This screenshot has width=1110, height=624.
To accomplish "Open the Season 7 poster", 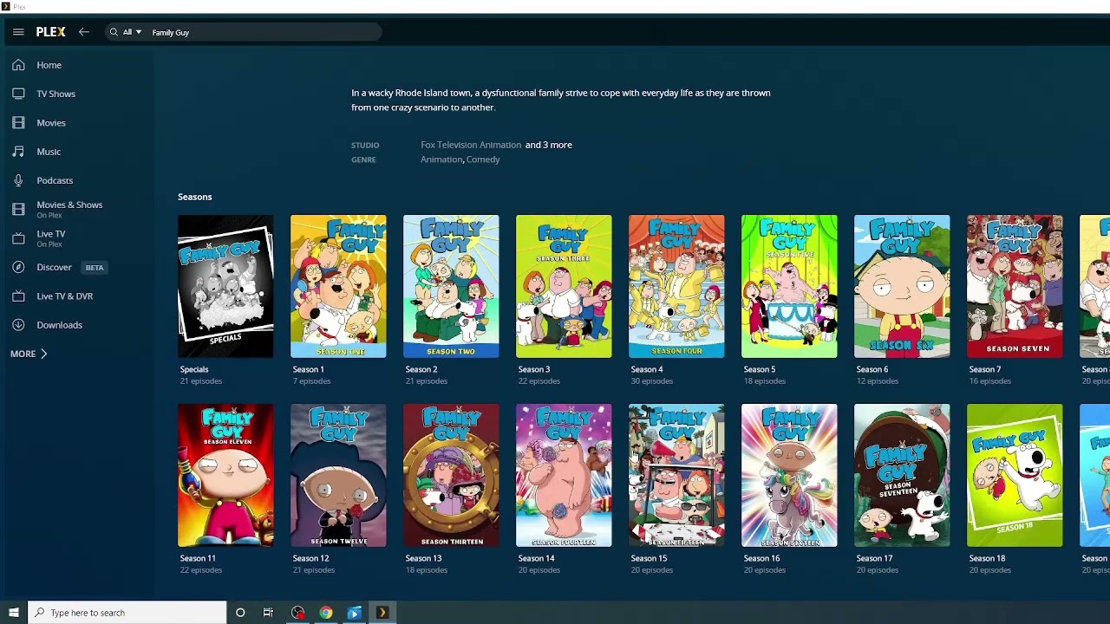I will 1015,286.
